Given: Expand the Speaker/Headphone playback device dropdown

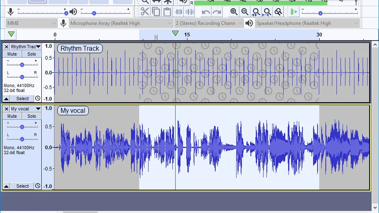Looking at the screenshot, I should (x=307, y=23).
